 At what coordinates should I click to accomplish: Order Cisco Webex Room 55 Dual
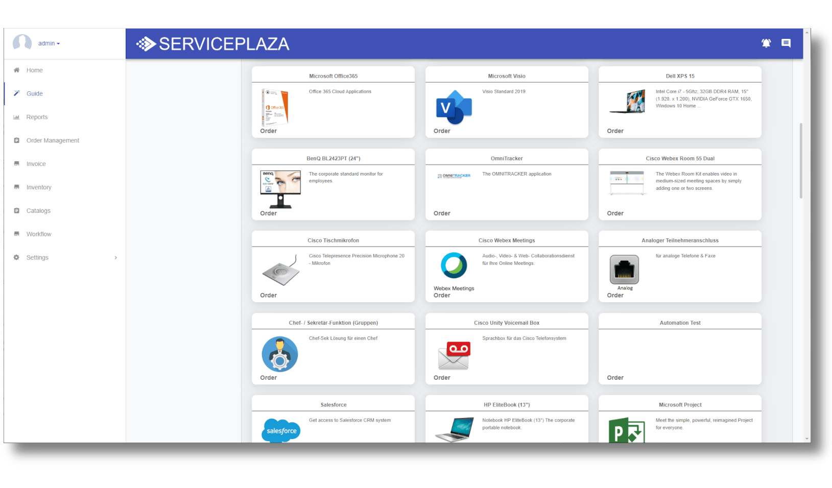[x=615, y=213]
